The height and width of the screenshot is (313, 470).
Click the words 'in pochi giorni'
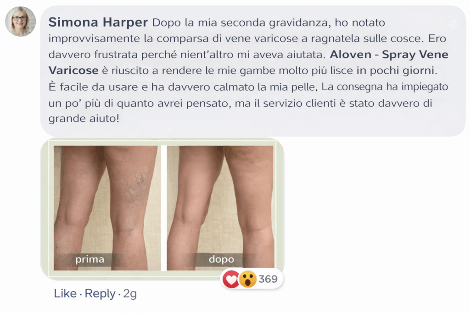[x=395, y=71]
